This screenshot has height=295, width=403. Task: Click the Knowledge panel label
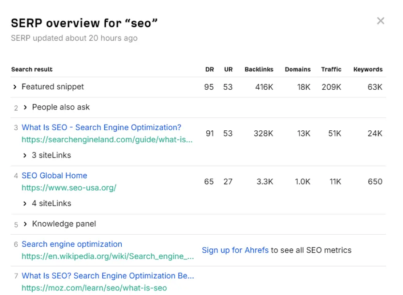pos(64,224)
